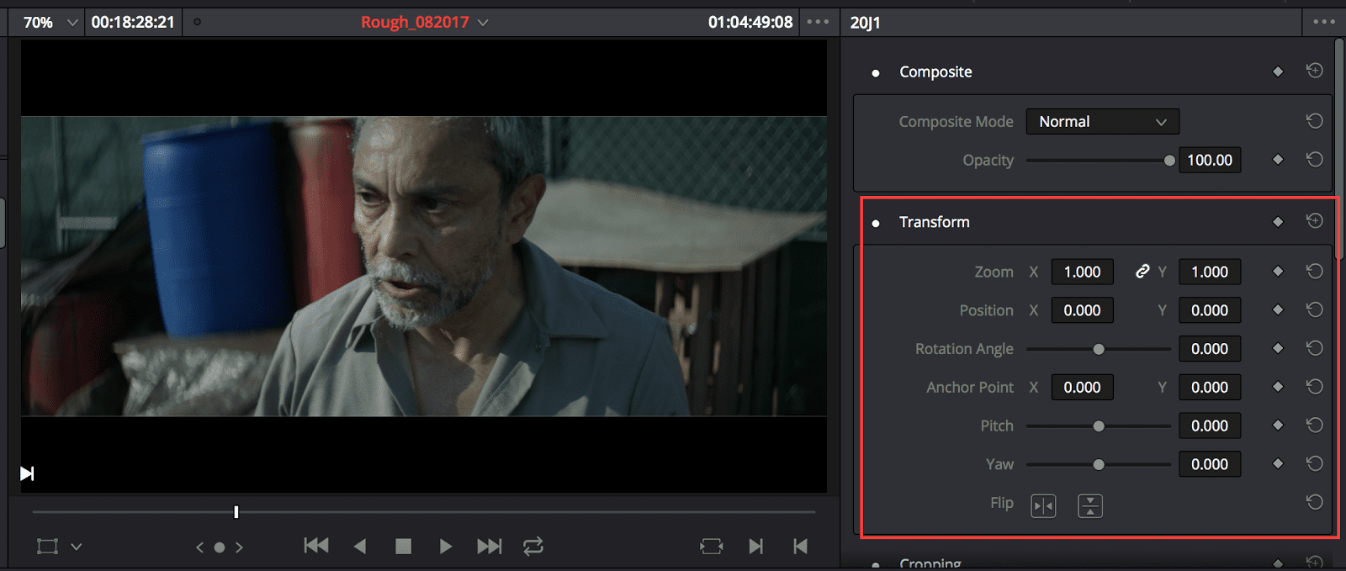Stop playback

404,547
